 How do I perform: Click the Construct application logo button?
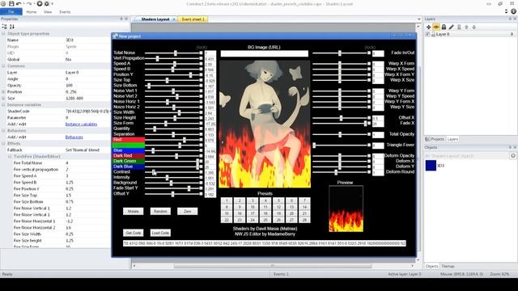pos(3,3)
